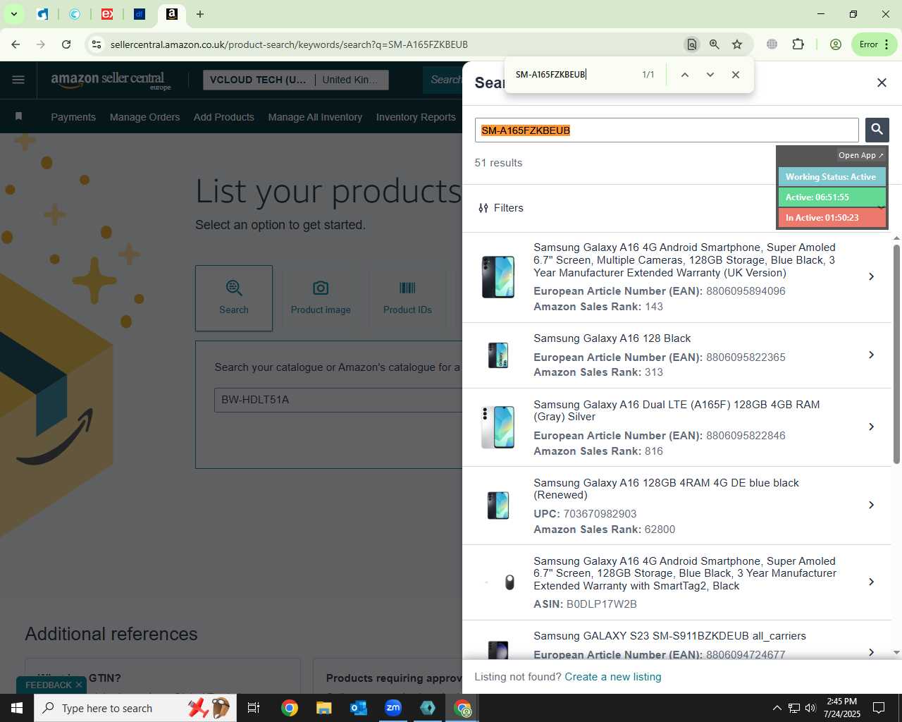Viewport: 902px width, 722px height.
Task: Select the Product image option card
Action: pyautogui.click(x=321, y=298)
